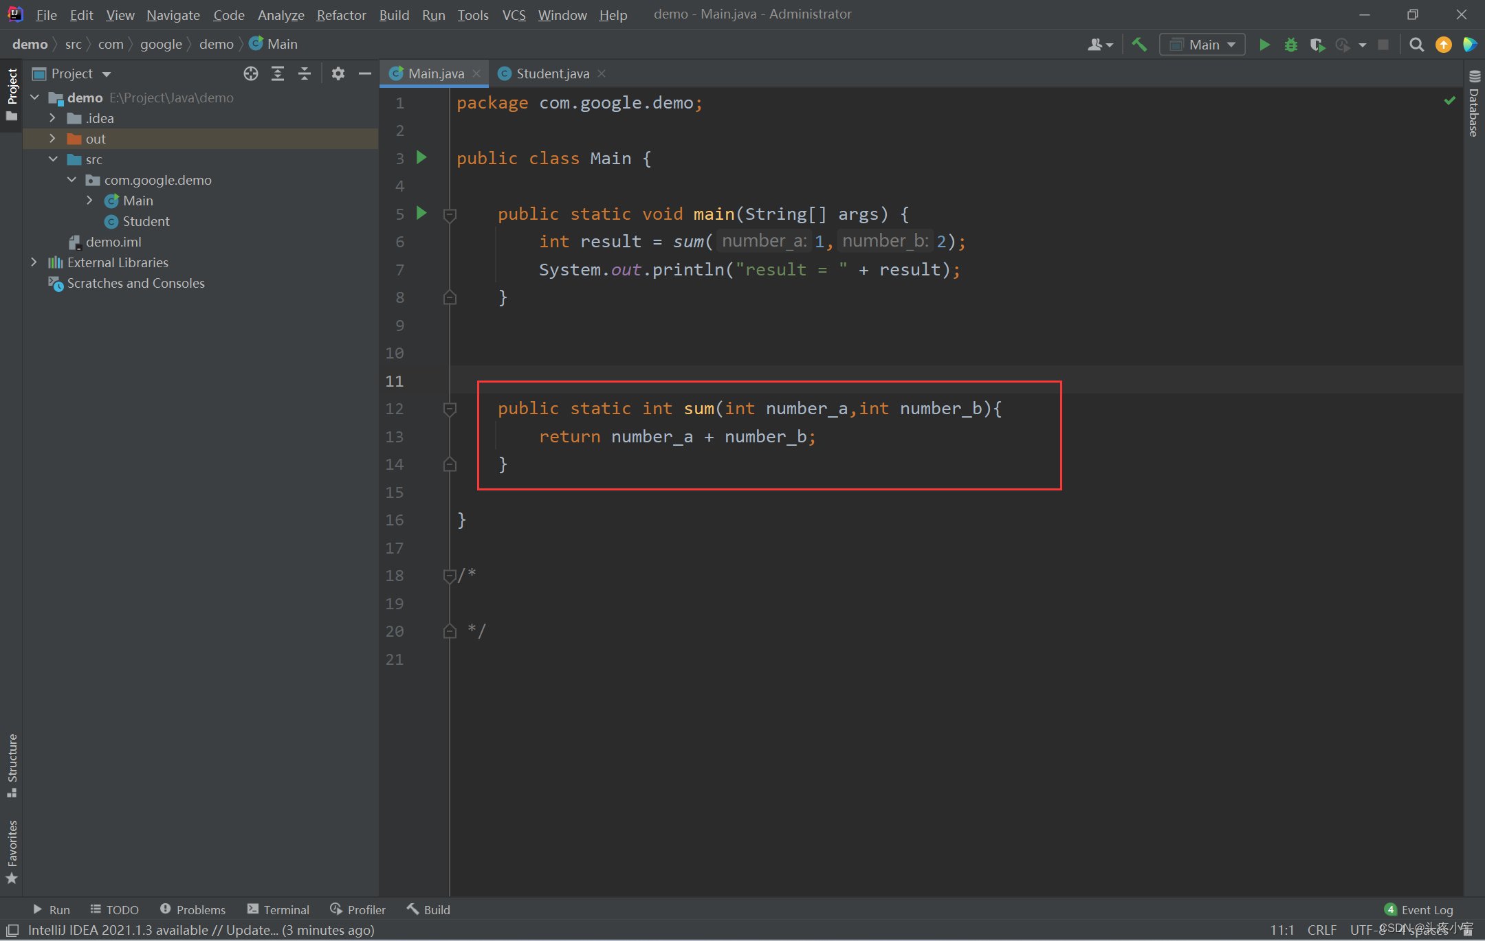Click the green Run button in toolbar
The image size is (1485, 941).
coord(1264,45)
